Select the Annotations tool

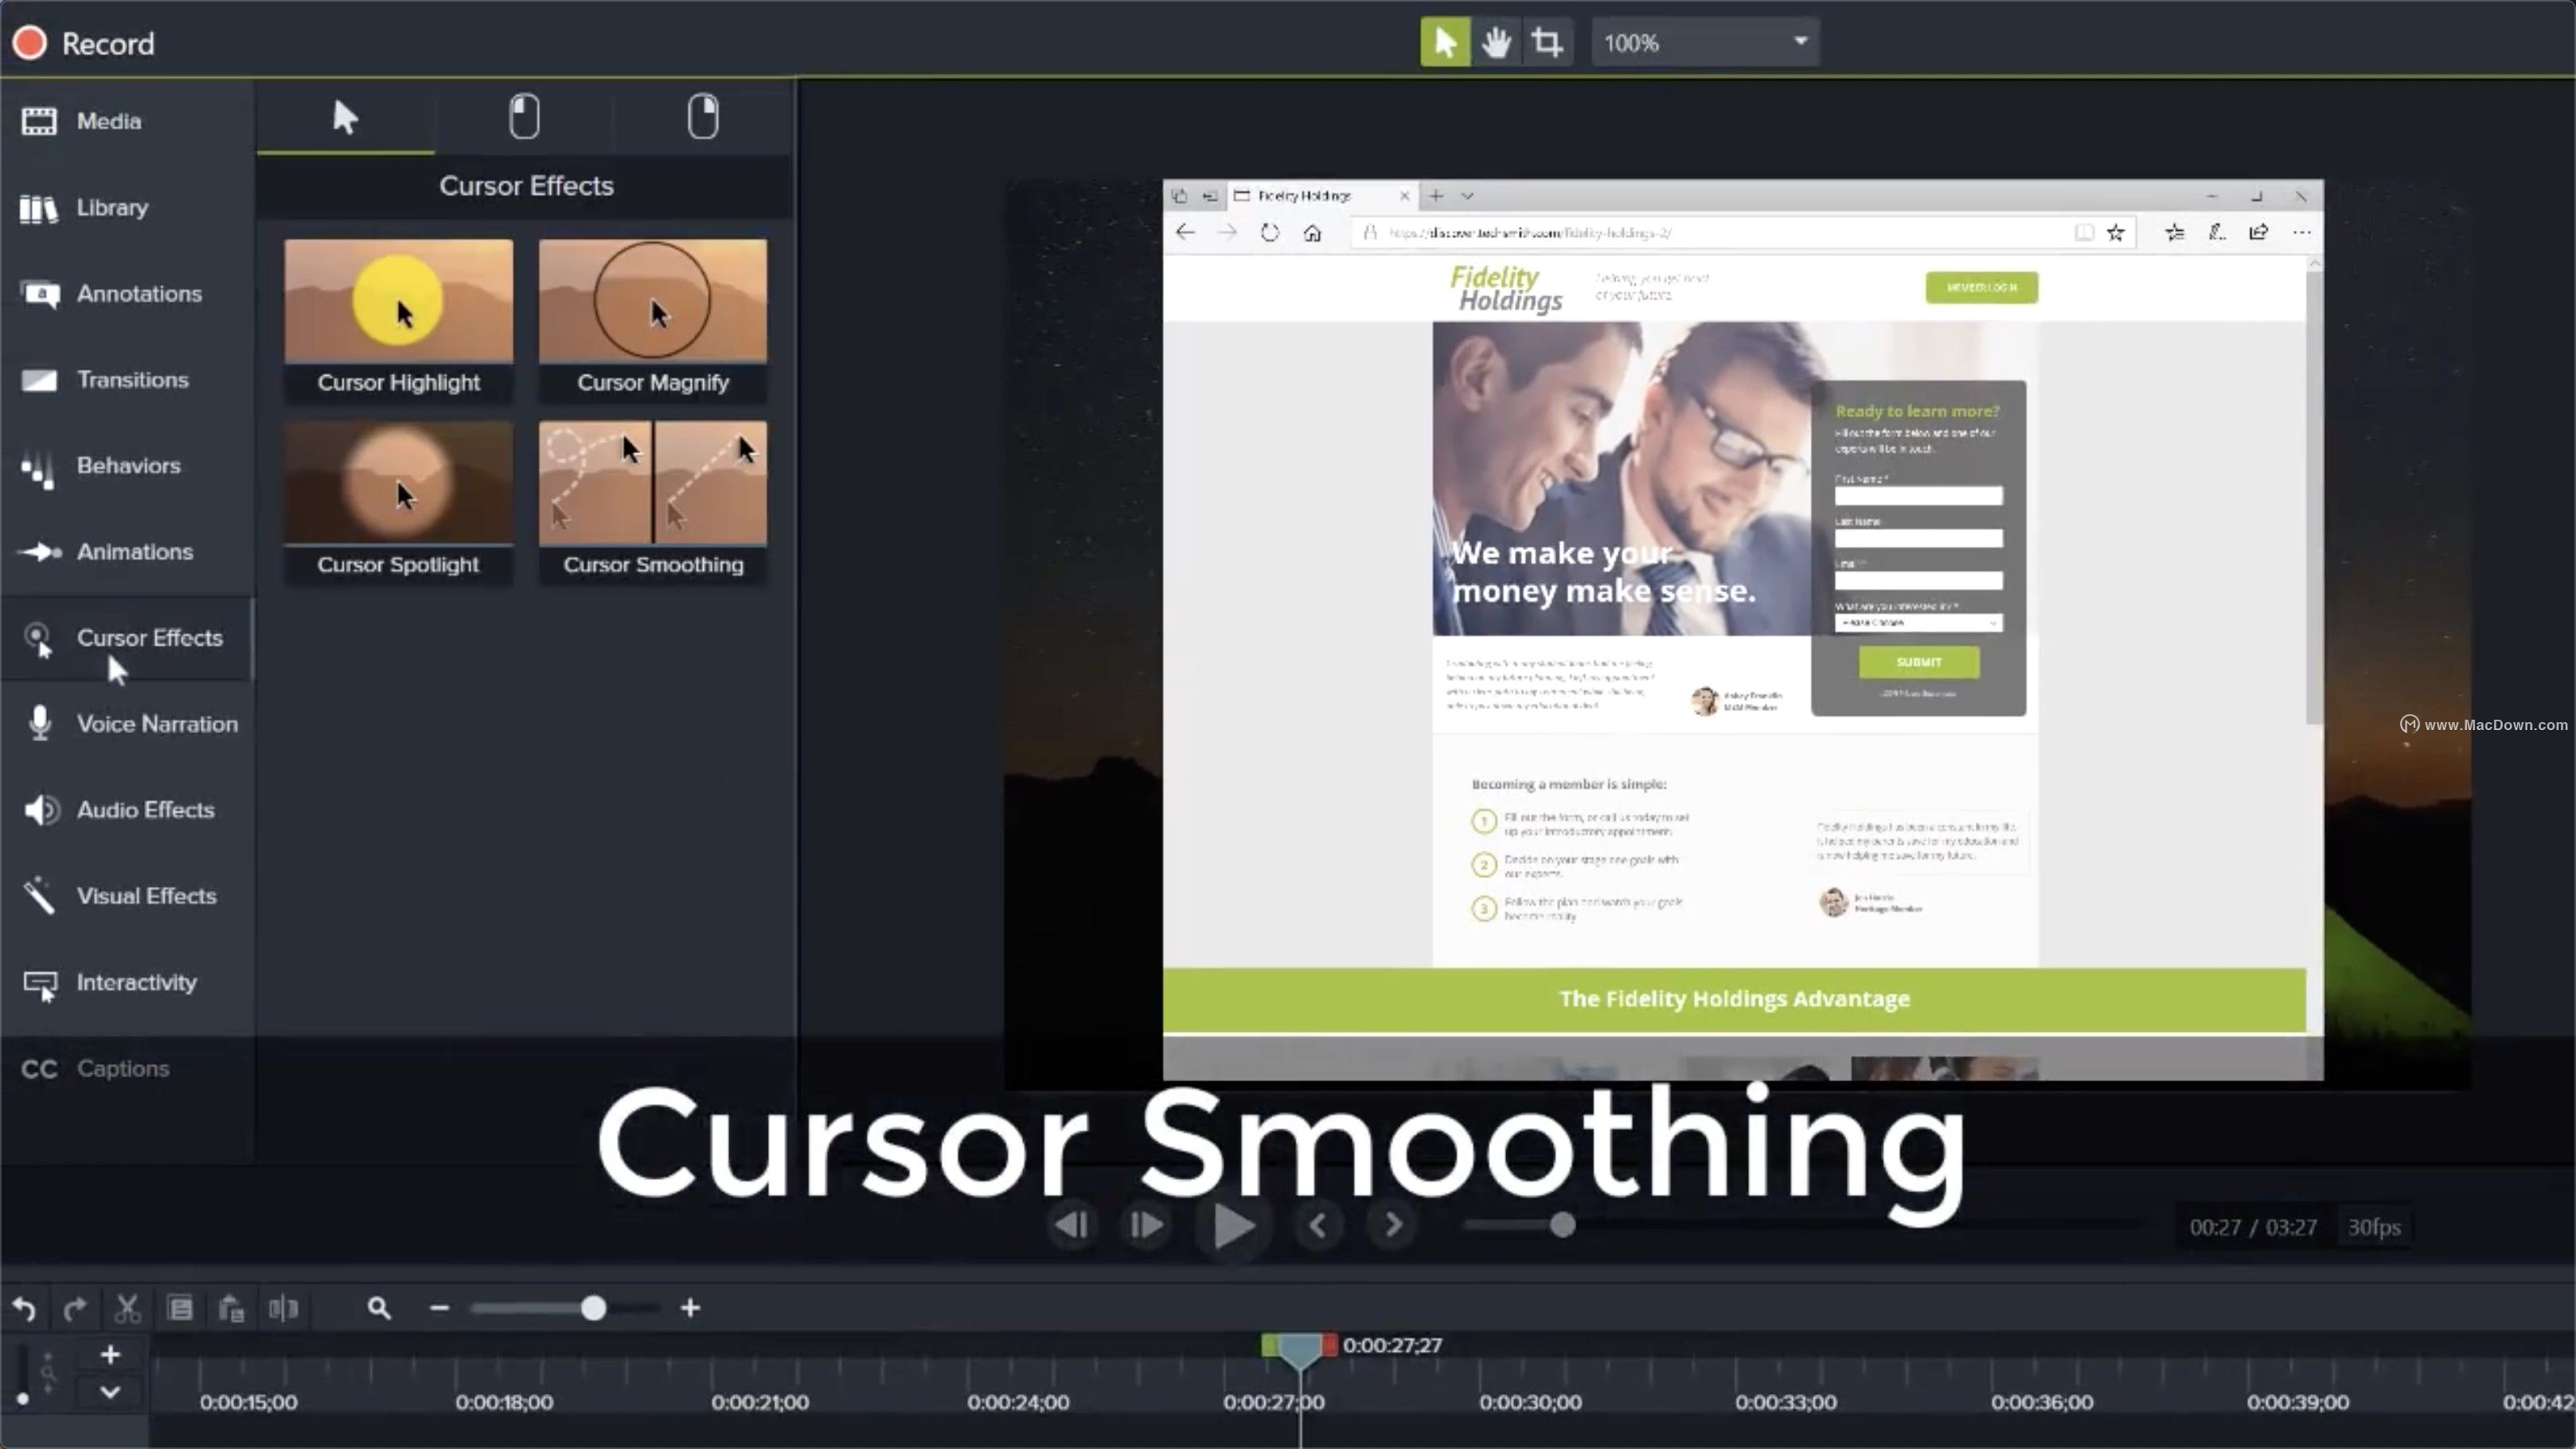[x=139, y=293]
